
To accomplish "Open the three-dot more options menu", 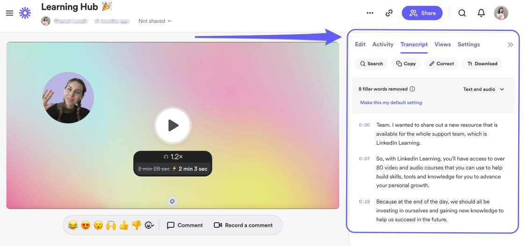I will (x=370, y=13).
